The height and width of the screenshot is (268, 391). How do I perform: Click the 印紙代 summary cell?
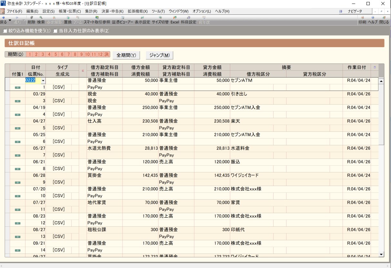coord(286,230)
